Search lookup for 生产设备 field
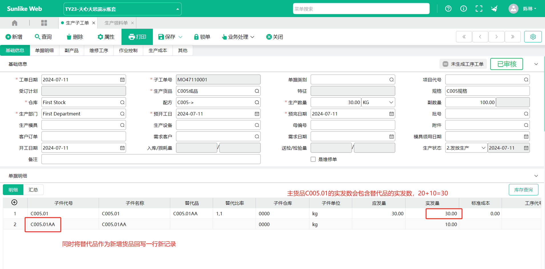 tap(257, 125)
